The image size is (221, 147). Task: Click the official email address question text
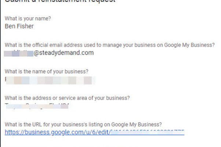click(109, 45)
